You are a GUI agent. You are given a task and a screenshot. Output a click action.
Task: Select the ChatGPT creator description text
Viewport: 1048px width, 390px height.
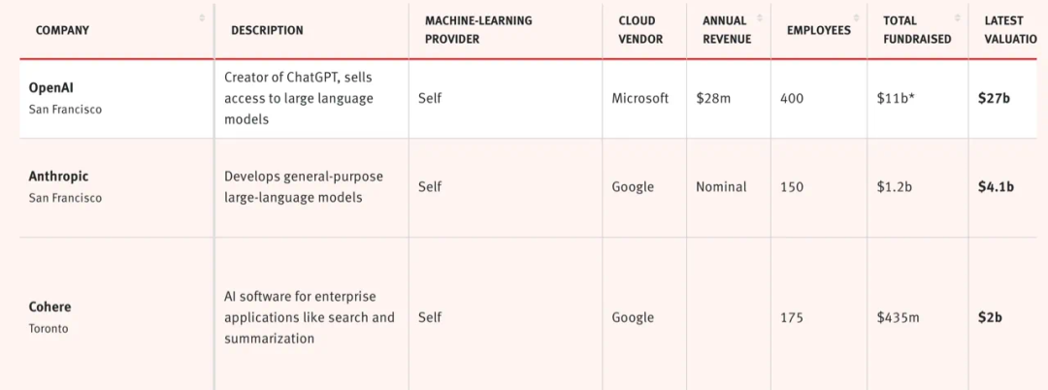coord(299,98)
